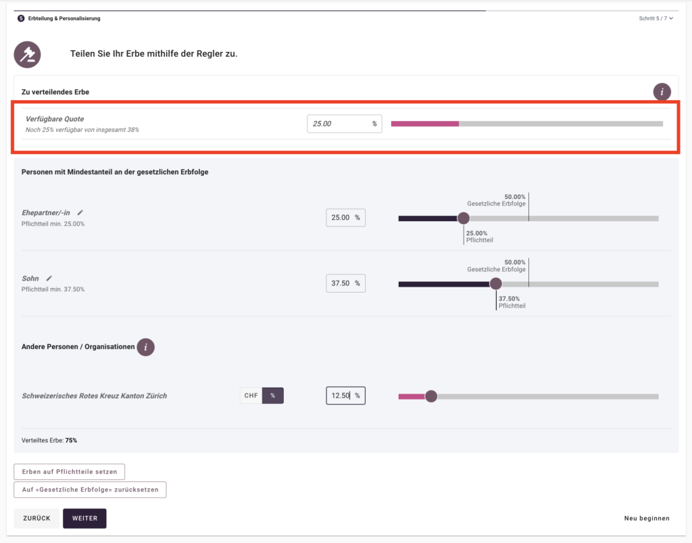Click the Sohn percentage input field
The height and width of the screenshot is (543, 692).
[340, 283]
